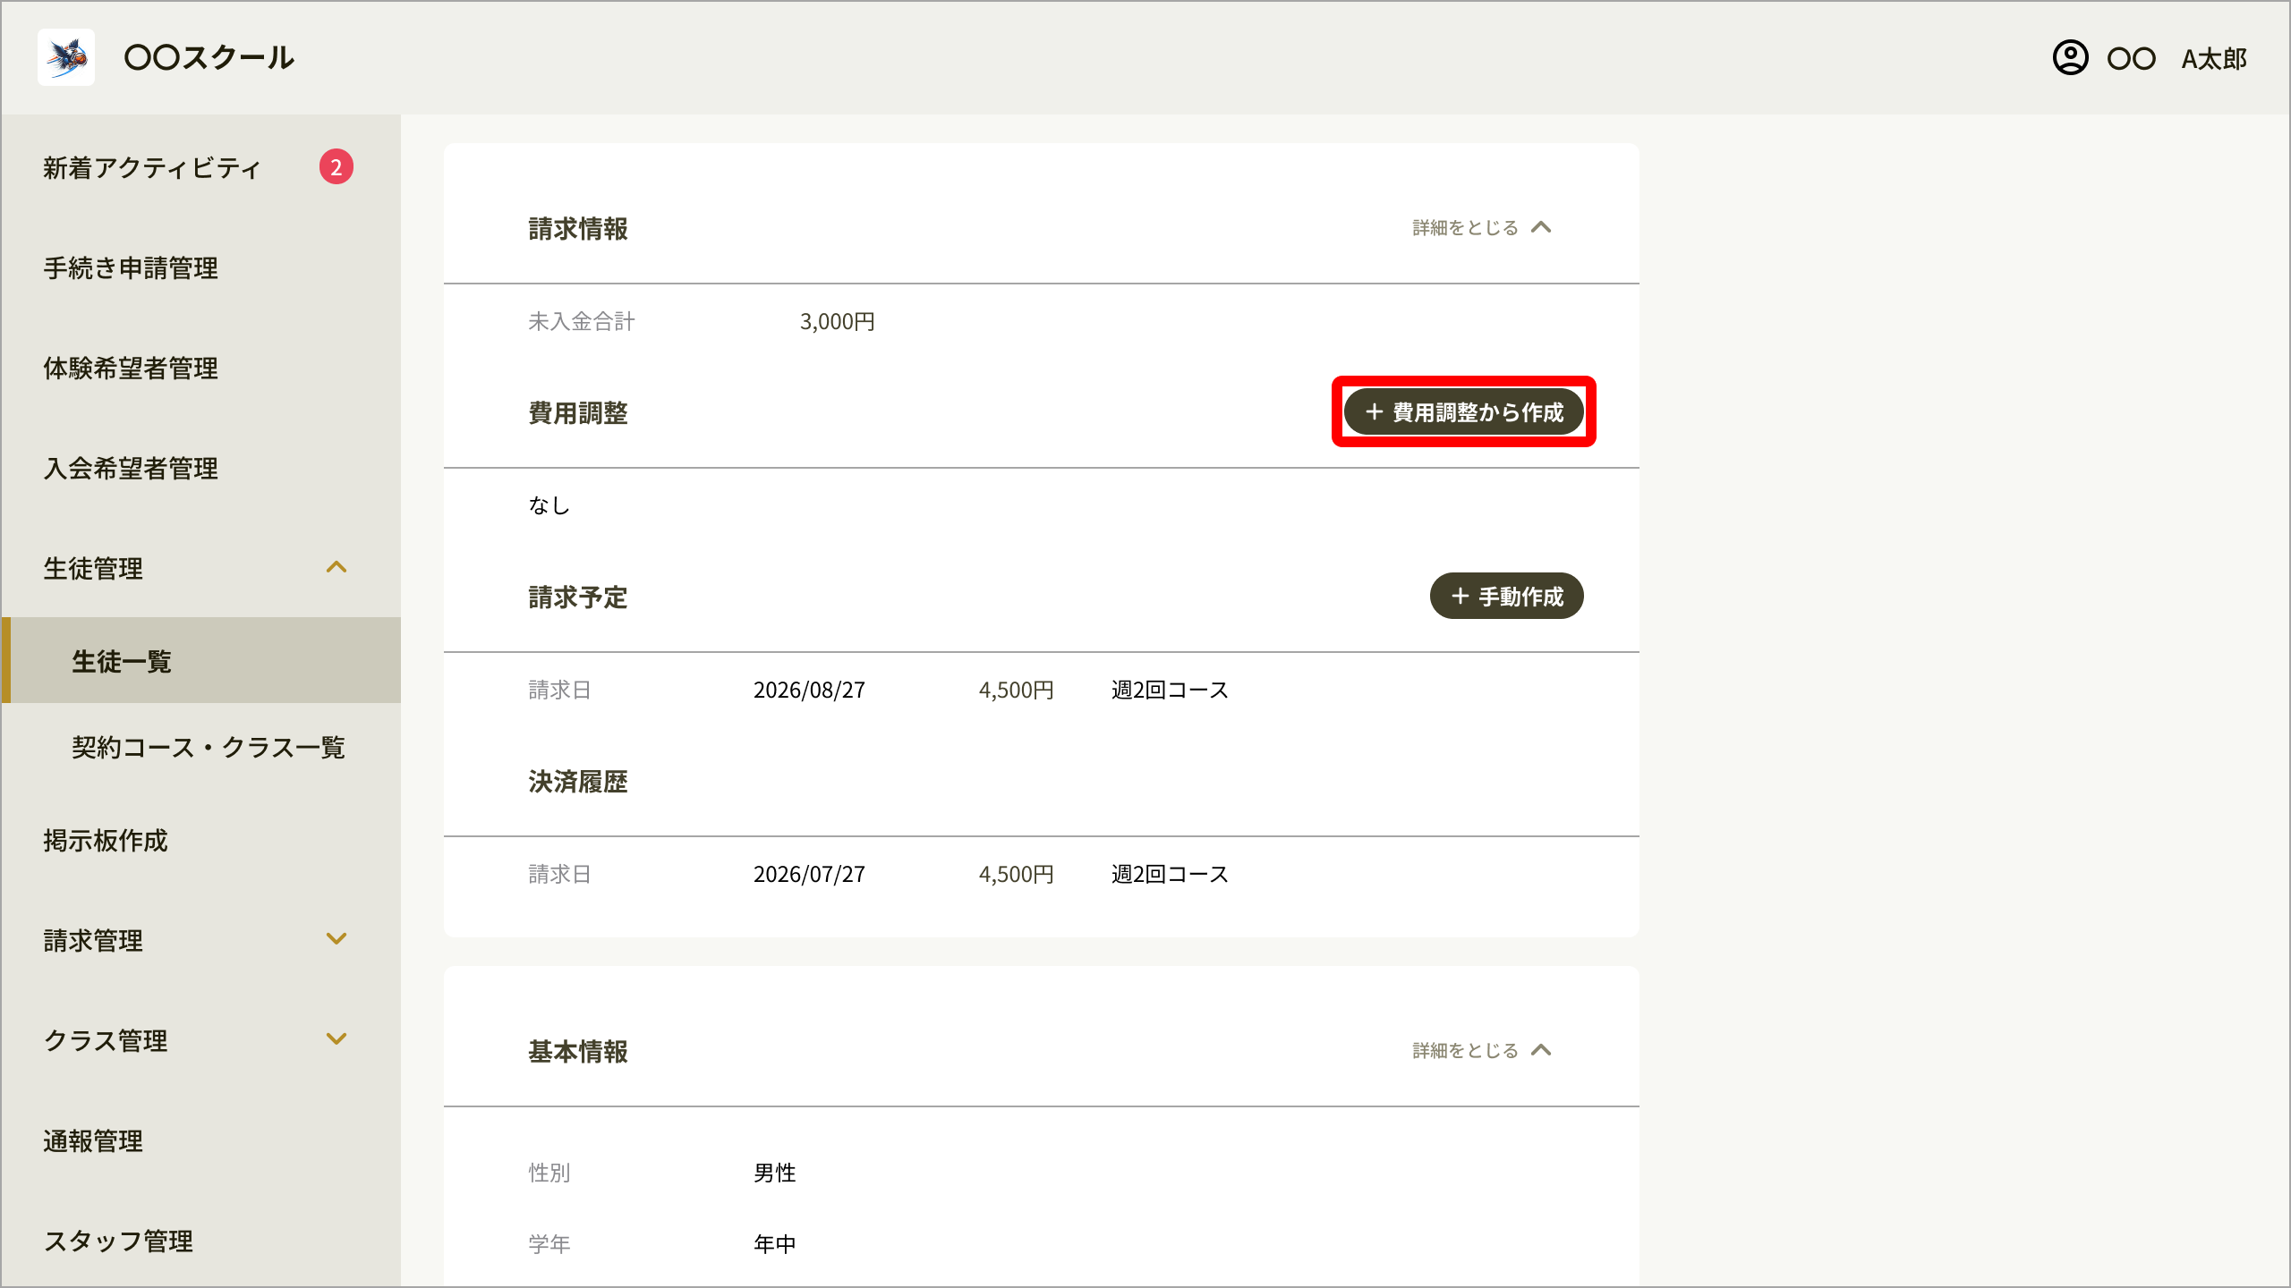Image resolution: width=2291 pixels, height=1288 pixels.
Task: Expand the 請求管理 menu chevron
Action: (336, 939)
